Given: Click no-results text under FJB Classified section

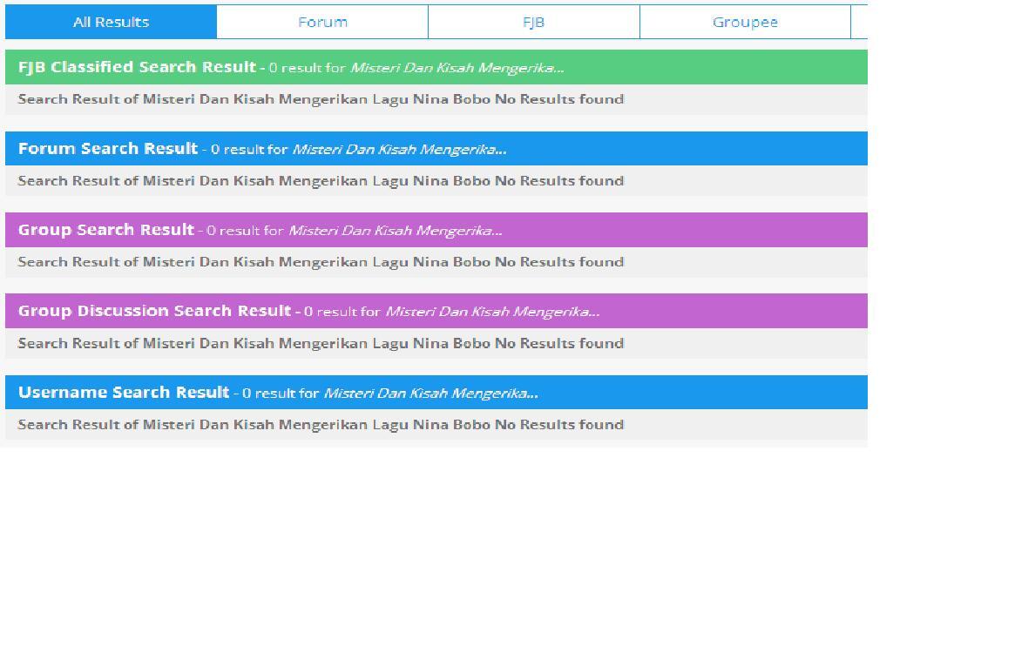Looking at the screenshot, I should 321,99.
